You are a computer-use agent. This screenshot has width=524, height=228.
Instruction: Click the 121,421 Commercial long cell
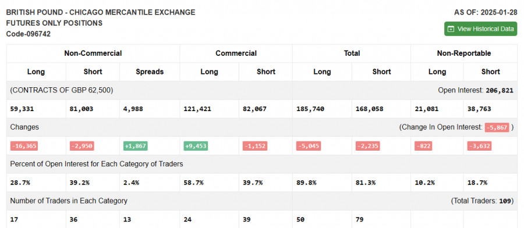pos(197,109)
